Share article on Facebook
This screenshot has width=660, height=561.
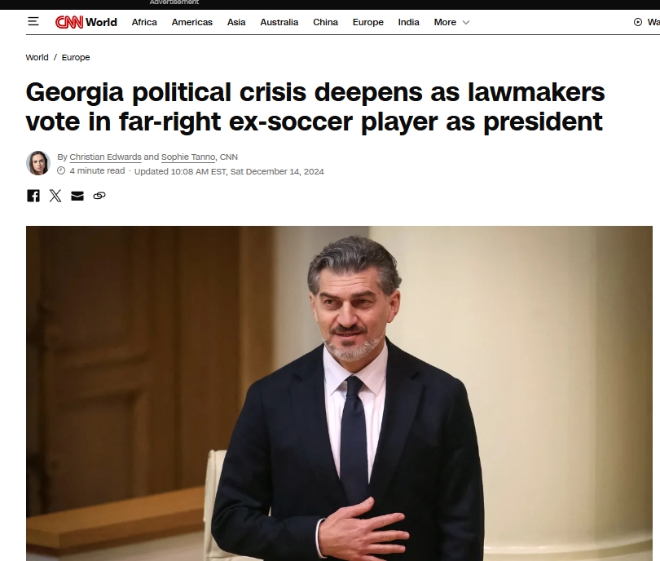pyautogui.click(x=33, y=196)
